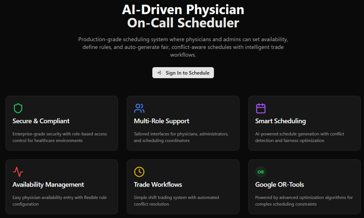Click the AI-powered schedule generation description

point(299,137)
